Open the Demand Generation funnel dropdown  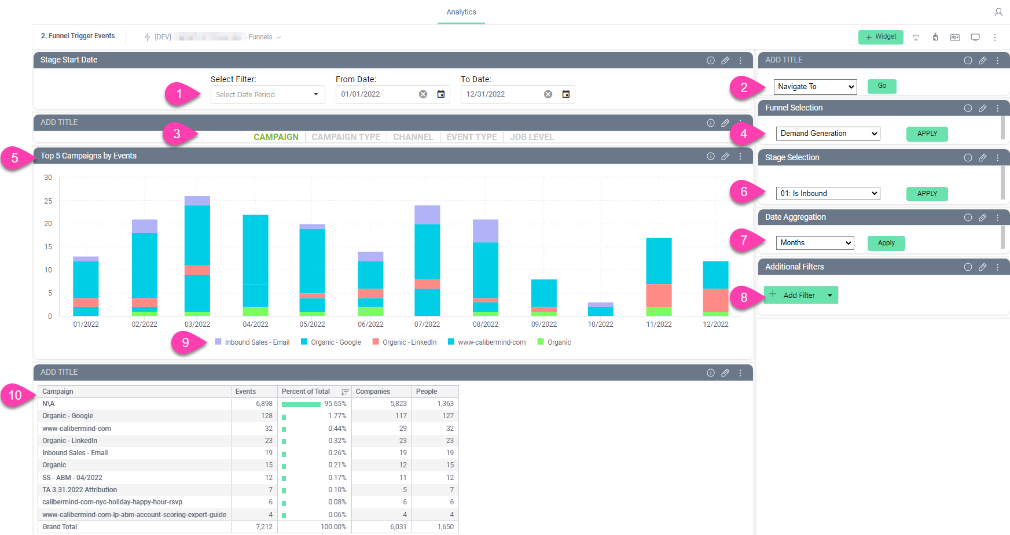828,134
